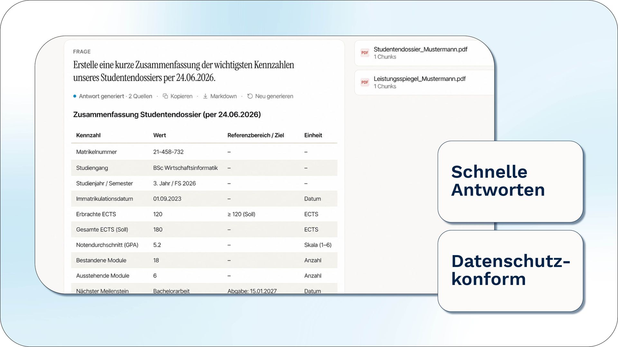Image resolution: width=618 pixels, height=347 pixels.
Task: Click the FRAGE section label
Action: (82, 52)
